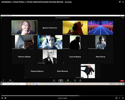Image resolution: width=125 pixels, height=100 pixels.
Task: Close the video player overlay
Action: coord(123,2)
